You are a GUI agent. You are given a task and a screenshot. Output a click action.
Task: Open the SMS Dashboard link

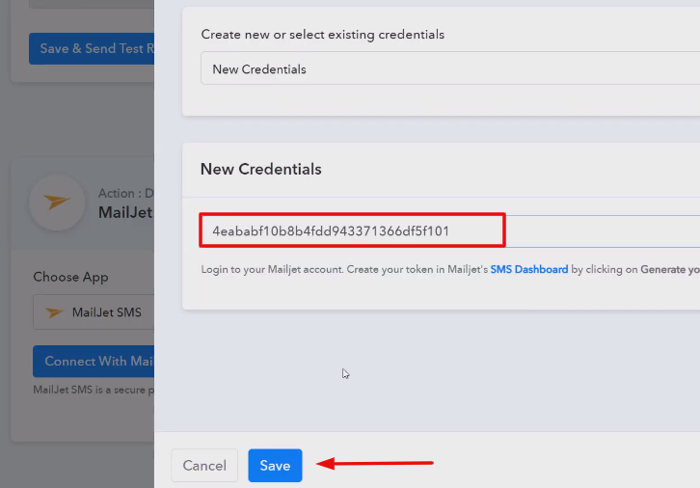[x=529, y=269]
